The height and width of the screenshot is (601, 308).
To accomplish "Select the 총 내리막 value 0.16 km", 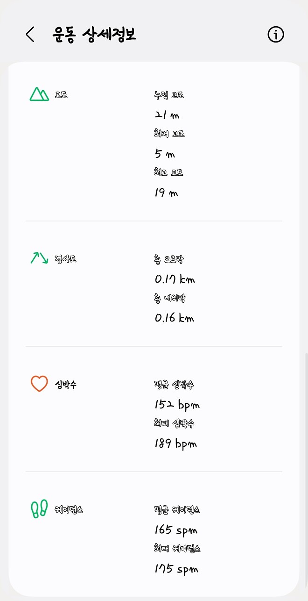I will [x=175, y=318].
